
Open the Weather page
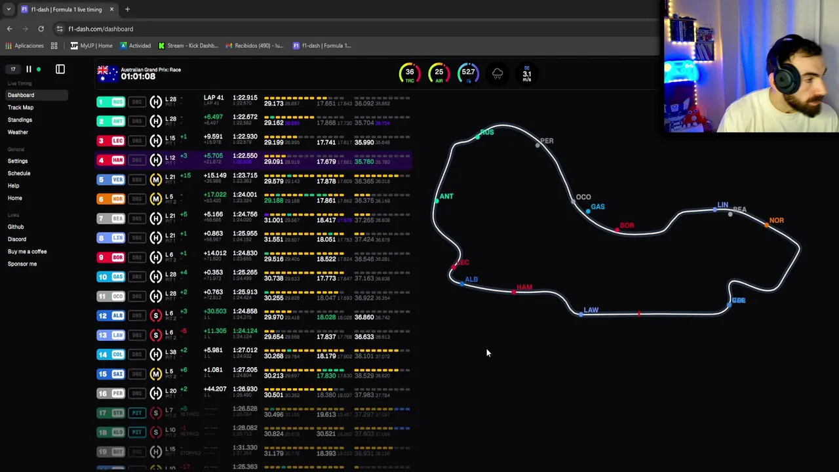tap(18, 132)
